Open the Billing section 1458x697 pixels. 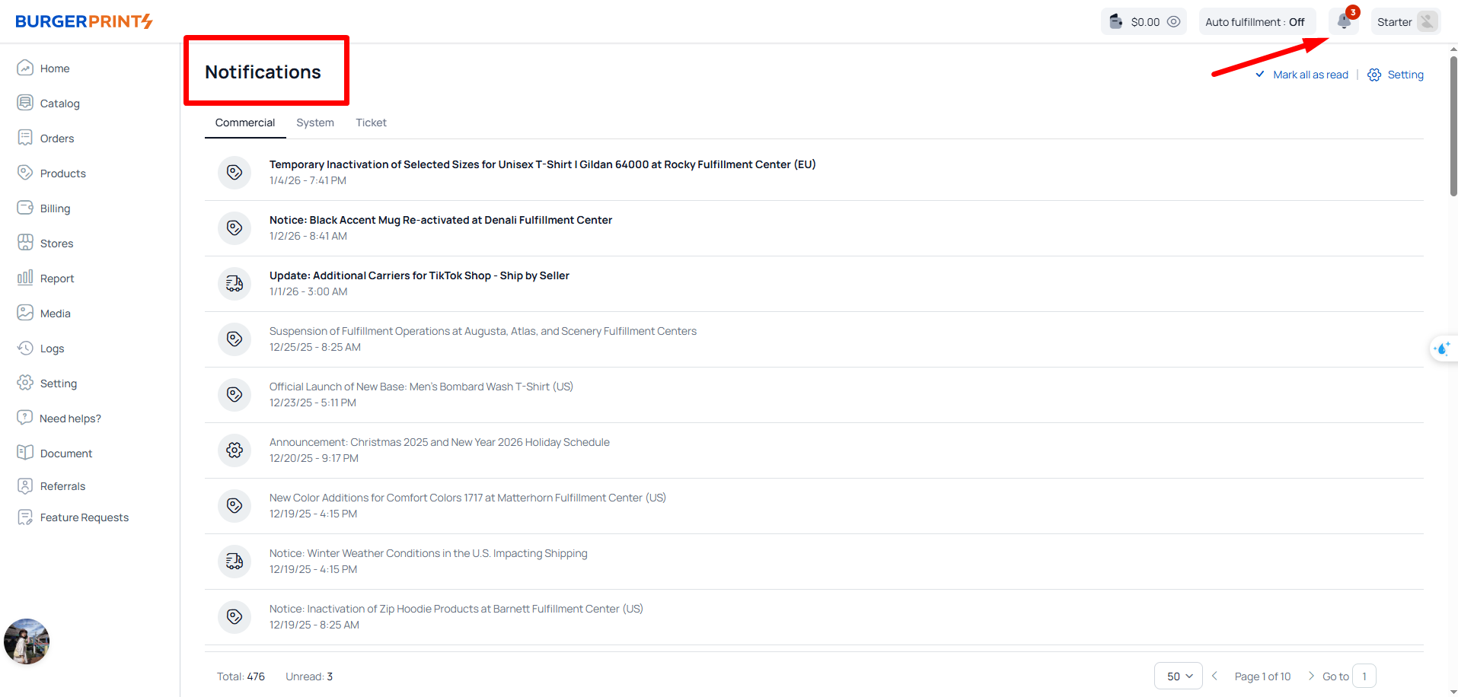tap(55, 208)
